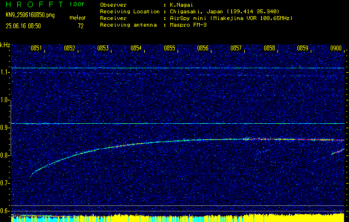This screenshot has width=349, height=222.
Task: Click the 1.0 kHz axis label
Action: pos(4,100)
